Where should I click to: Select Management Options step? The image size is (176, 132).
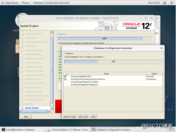pyautogui.click(x=35, y=83)
